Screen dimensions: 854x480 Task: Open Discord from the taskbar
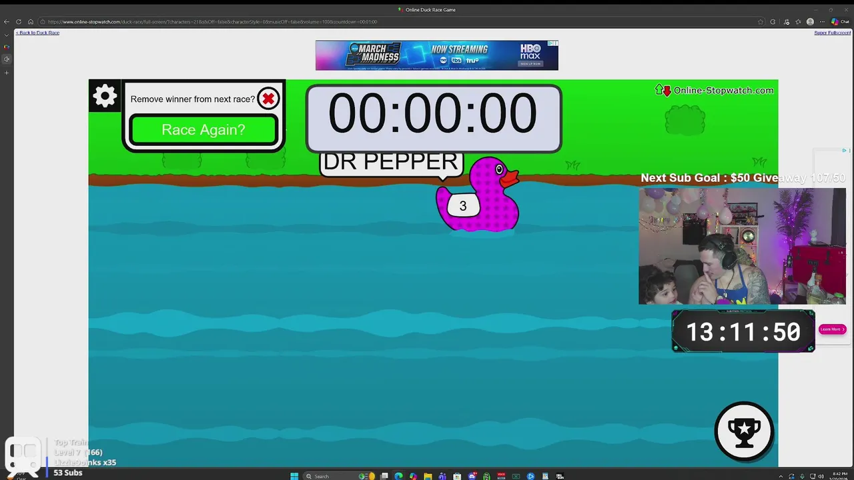[x=472, y=476]
